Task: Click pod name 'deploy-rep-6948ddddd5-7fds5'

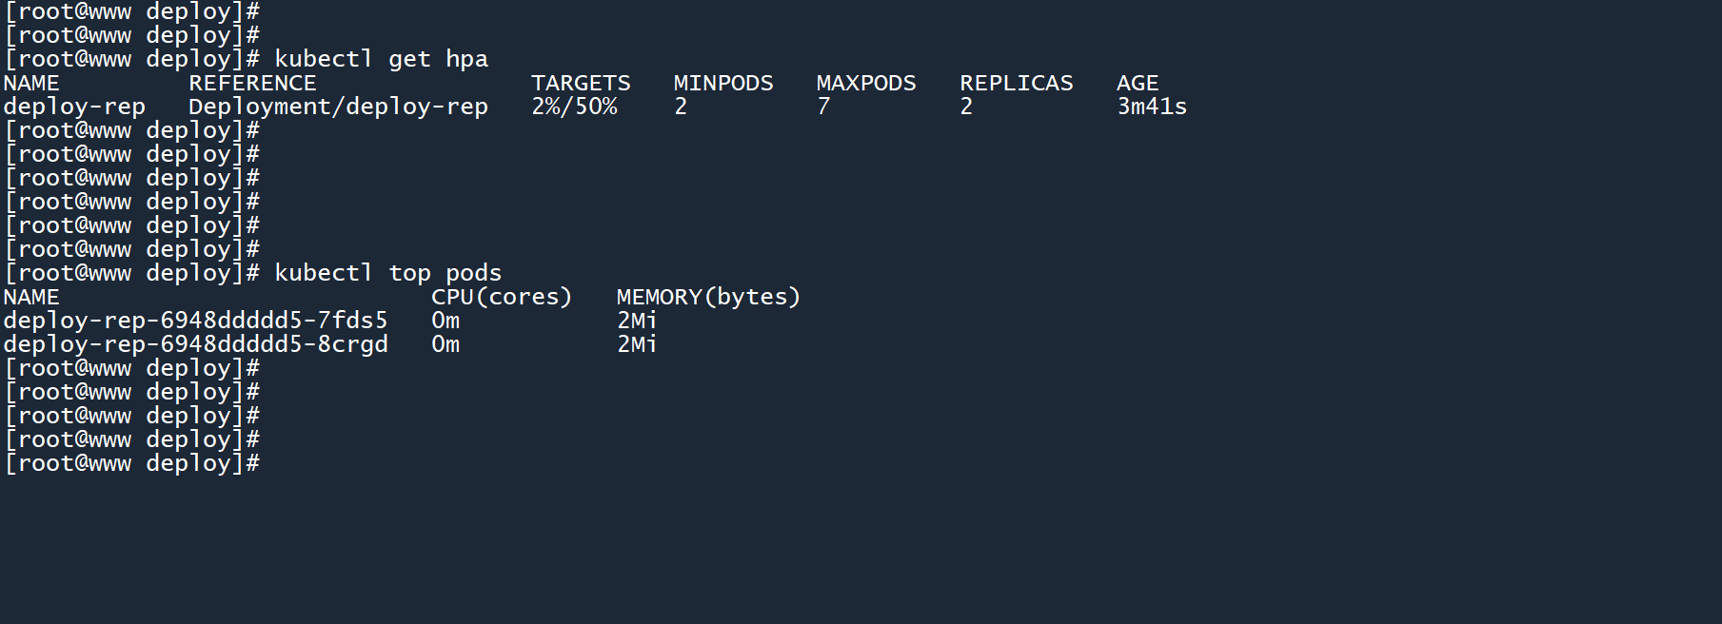Action: click(195, 321)
